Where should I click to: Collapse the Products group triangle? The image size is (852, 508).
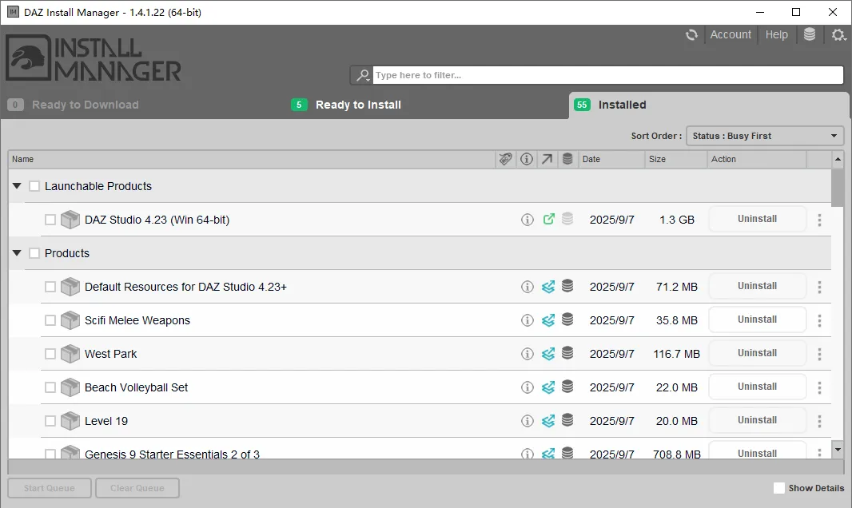pyautogui.click(x=17, y=253)
